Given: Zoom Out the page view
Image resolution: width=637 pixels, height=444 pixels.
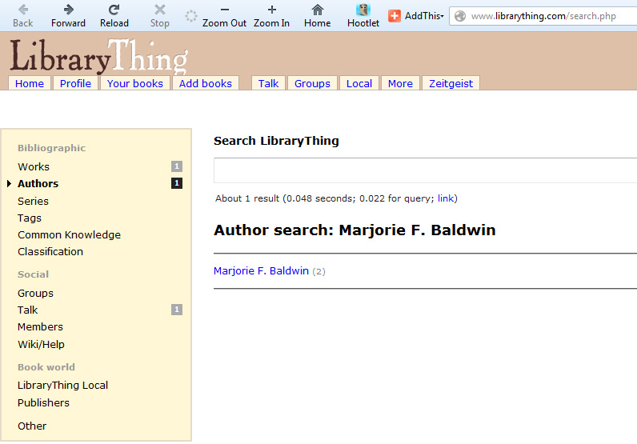Looking at the screenshot, I should click(x=224, y=16).
